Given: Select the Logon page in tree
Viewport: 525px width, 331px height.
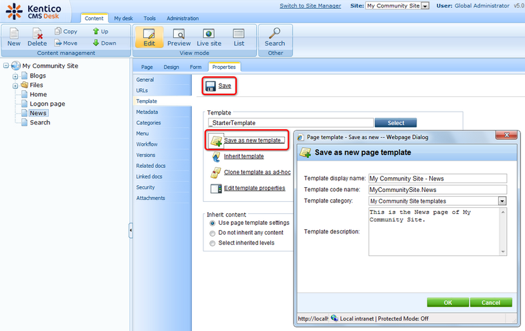Looking at the screenshot, I should (47, 104).
